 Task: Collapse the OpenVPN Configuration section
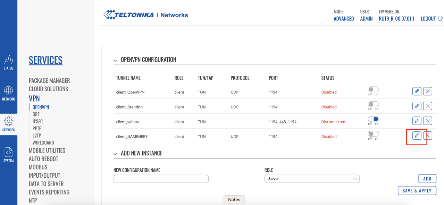click(115, 60)
